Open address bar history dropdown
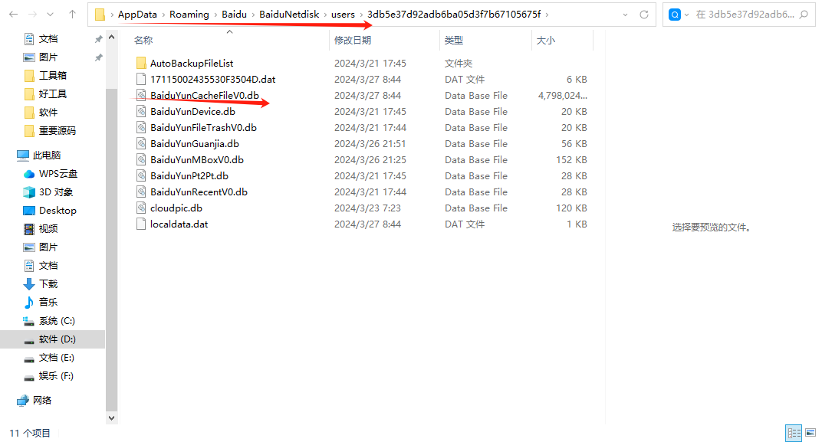 pyautogui.click(x=626, y=15)
